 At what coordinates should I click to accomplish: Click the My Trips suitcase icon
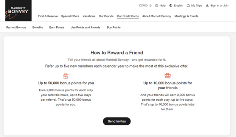188,6
